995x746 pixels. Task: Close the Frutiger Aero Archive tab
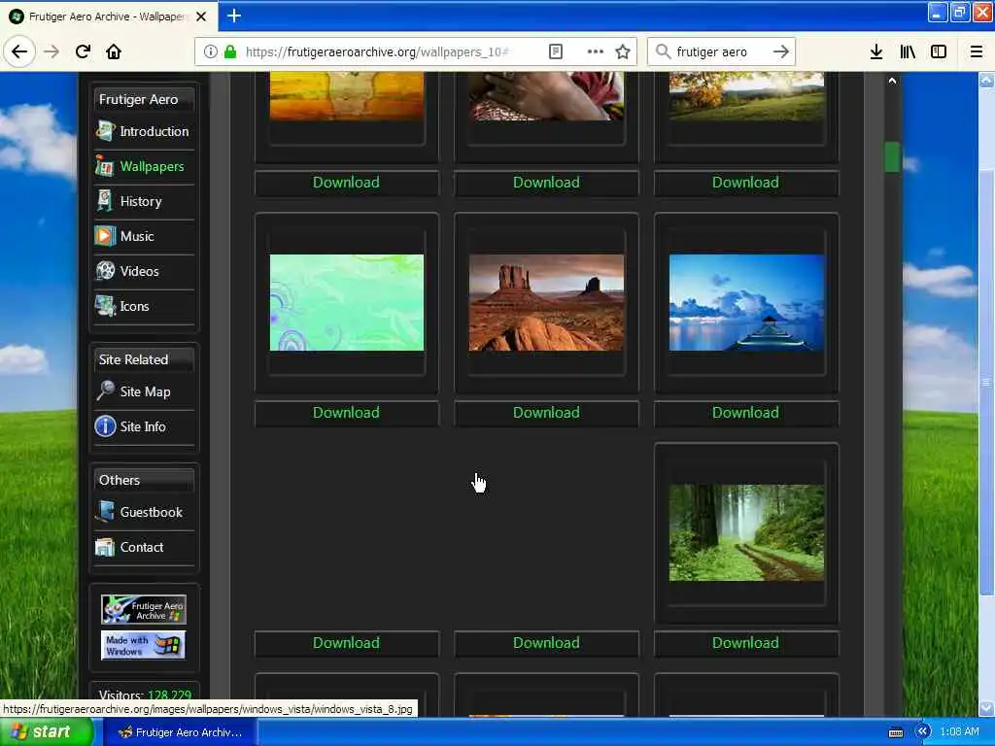[201, 17]
